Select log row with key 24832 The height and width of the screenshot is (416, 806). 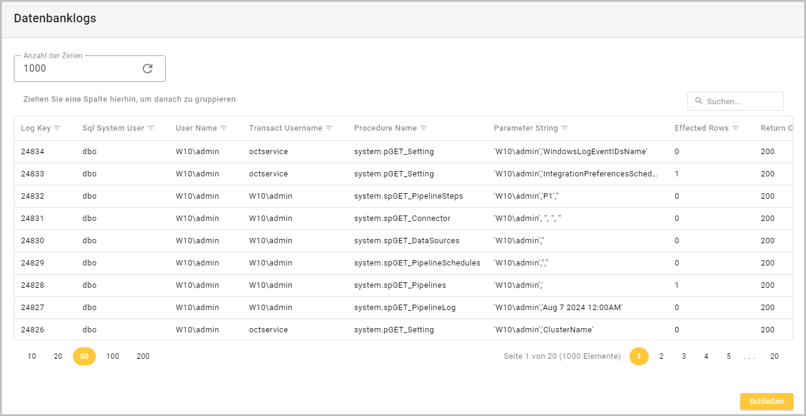pyautogui.click(x=33, y=196)
